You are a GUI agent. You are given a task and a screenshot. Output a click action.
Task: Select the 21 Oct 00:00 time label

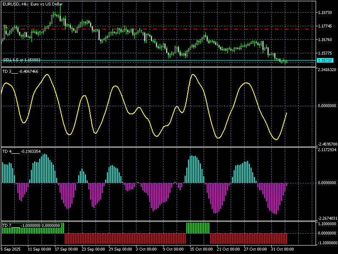[229, 249]
